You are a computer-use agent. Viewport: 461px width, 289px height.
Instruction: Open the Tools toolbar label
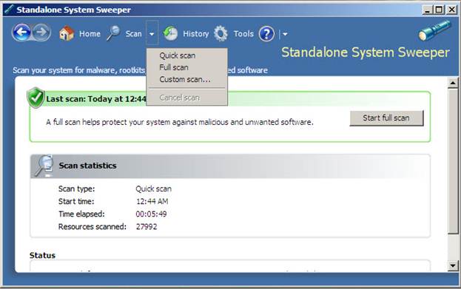(243, 34)
